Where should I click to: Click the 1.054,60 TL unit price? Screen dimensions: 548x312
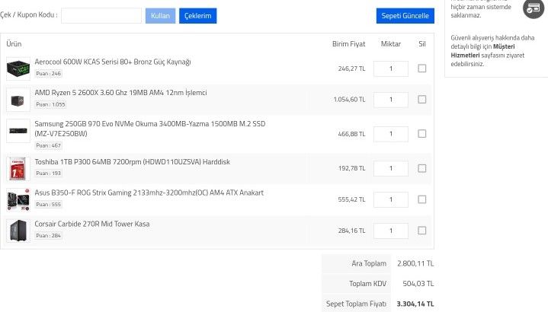349,100
